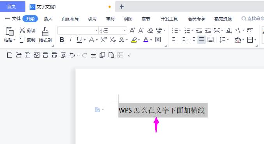Image resolution: width=264 pixels, height=144 pixels.
Task: Apply text effects outlined A icon
Action: (121, 40)
